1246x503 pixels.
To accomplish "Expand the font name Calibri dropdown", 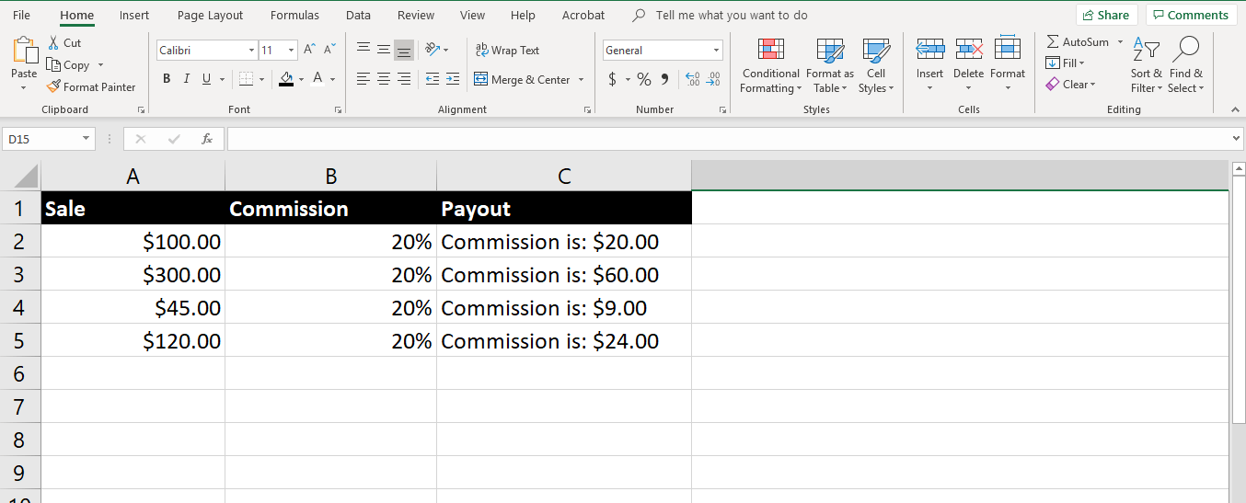I will [x=251, y=51].
